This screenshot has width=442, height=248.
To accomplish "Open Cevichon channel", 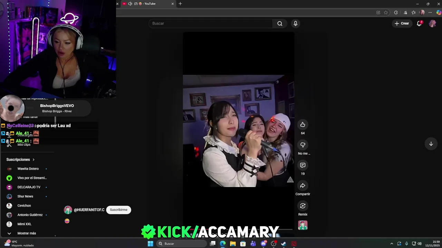I will pos(24,206).
